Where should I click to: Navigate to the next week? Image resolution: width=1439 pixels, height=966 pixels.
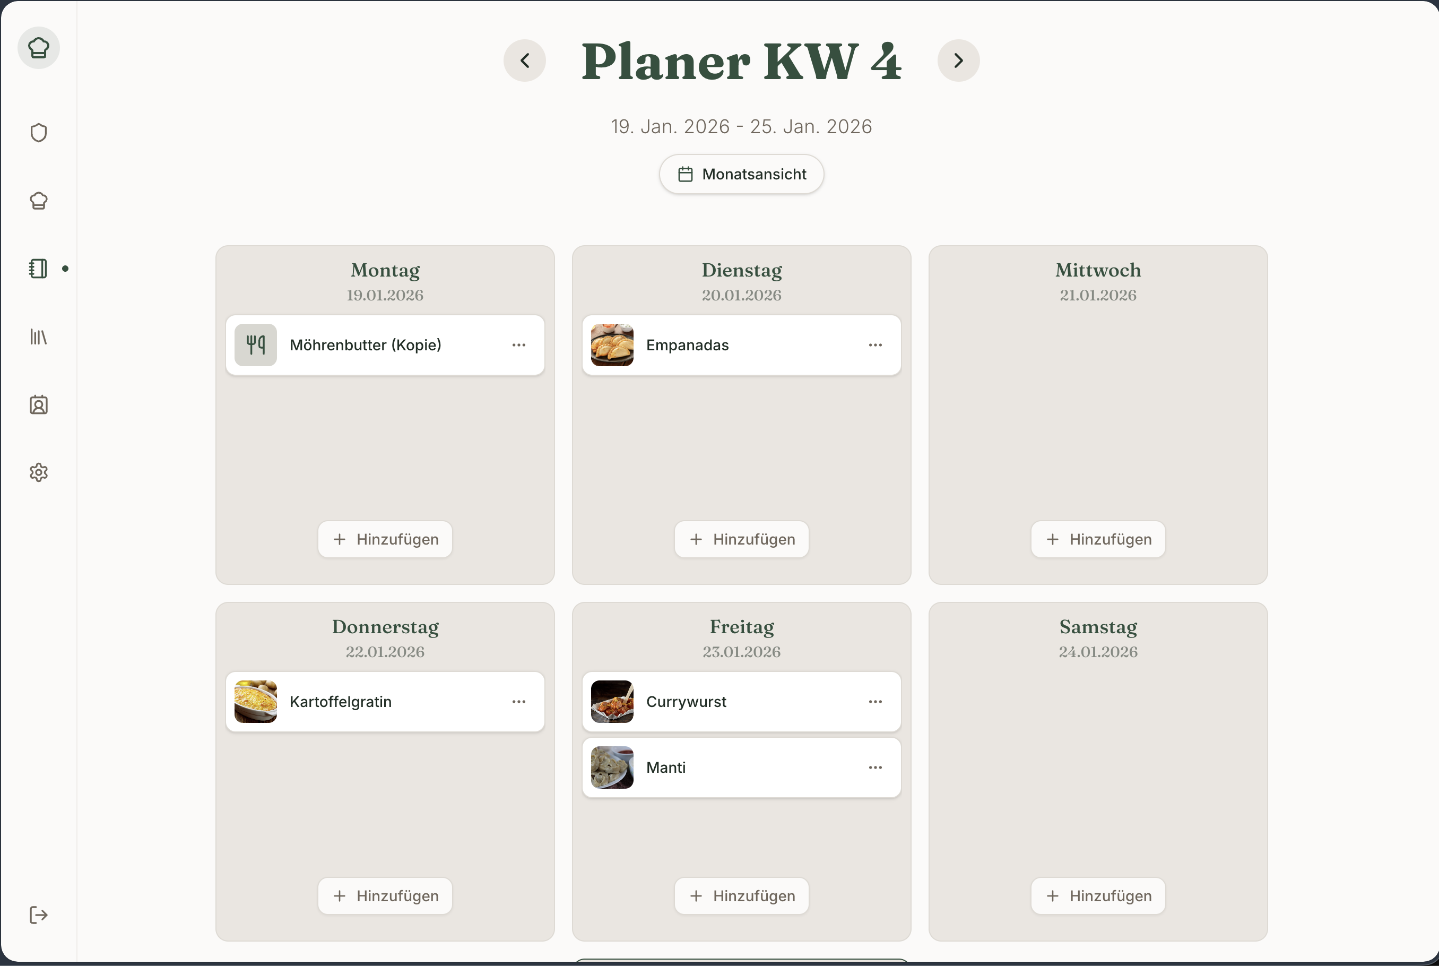(x=958, y=61)
